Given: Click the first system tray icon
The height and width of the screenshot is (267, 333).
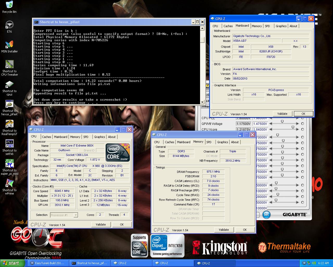Looking at the screenshot, I should point(304,263).
